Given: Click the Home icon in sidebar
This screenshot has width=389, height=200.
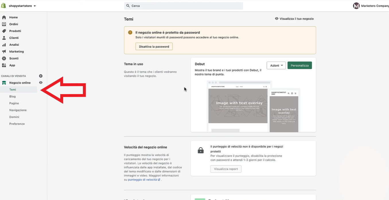Looking at the screenshot, I should [4, 17].
